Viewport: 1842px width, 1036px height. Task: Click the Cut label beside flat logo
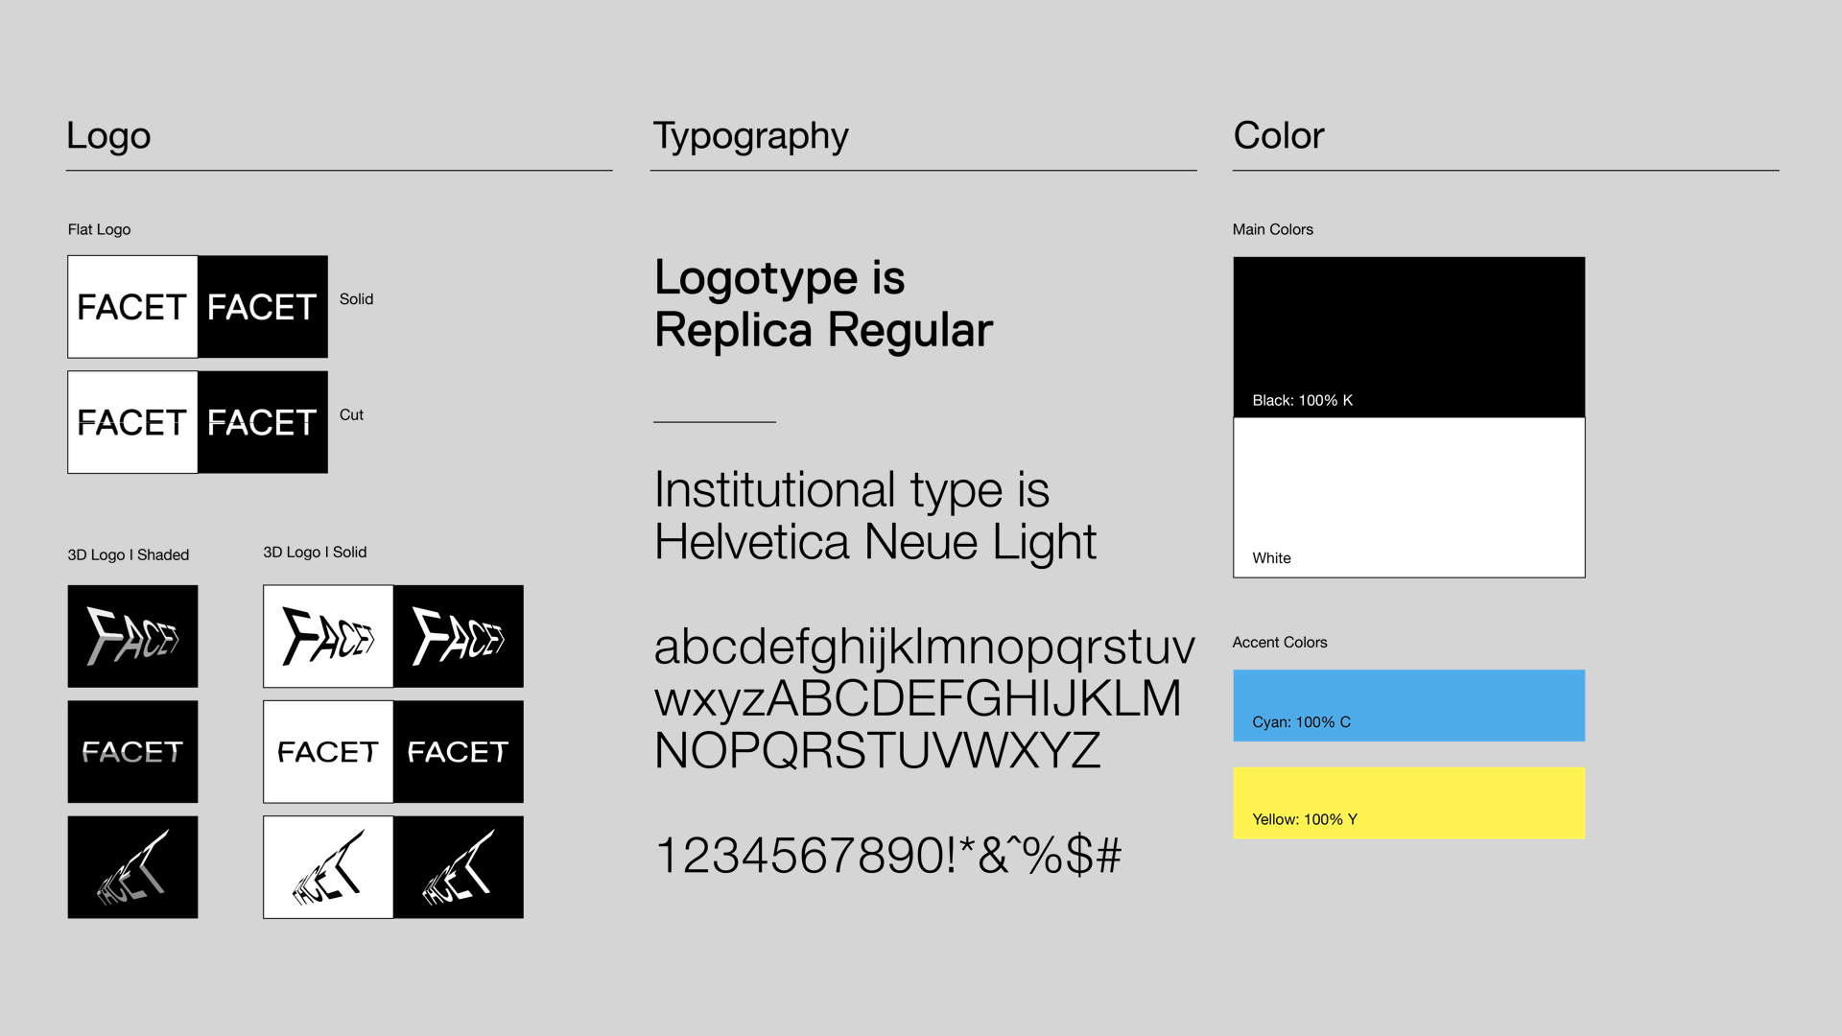point(351,415)
